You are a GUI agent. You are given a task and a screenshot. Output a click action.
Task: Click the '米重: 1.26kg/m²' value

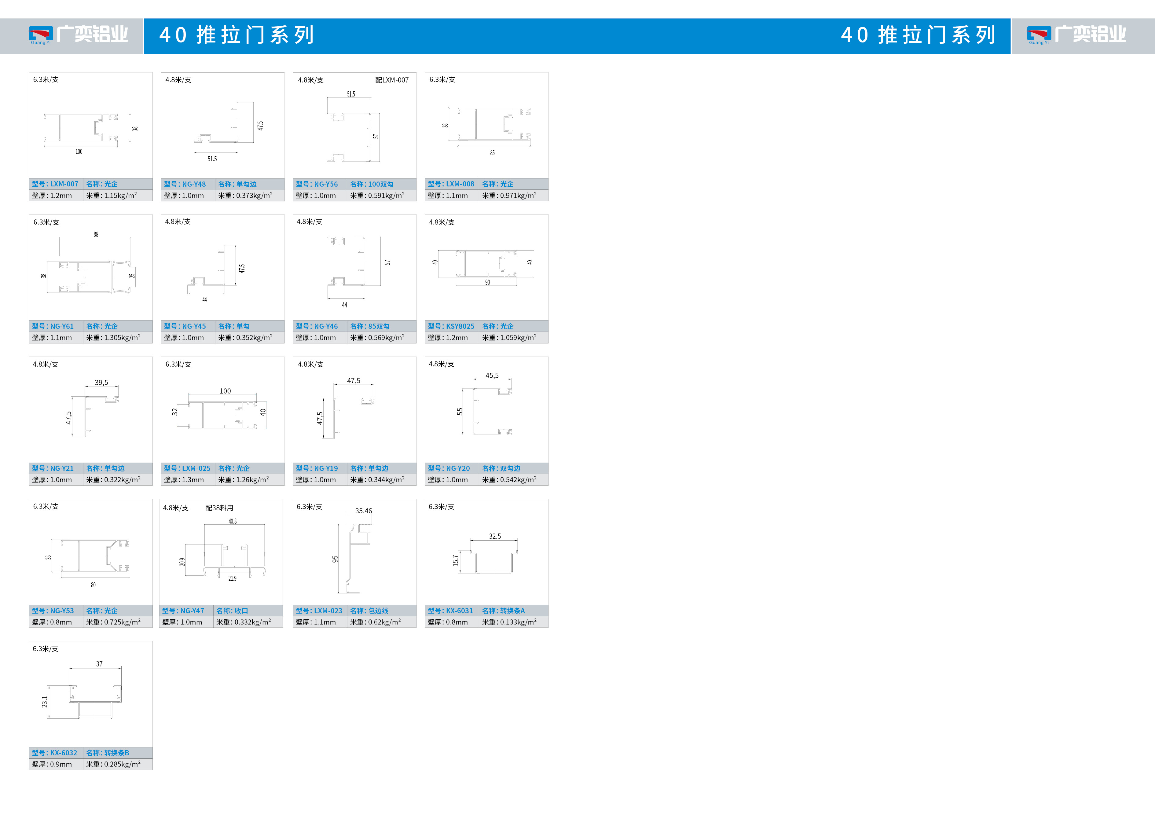pyautogui.click(x=244, y=479)
